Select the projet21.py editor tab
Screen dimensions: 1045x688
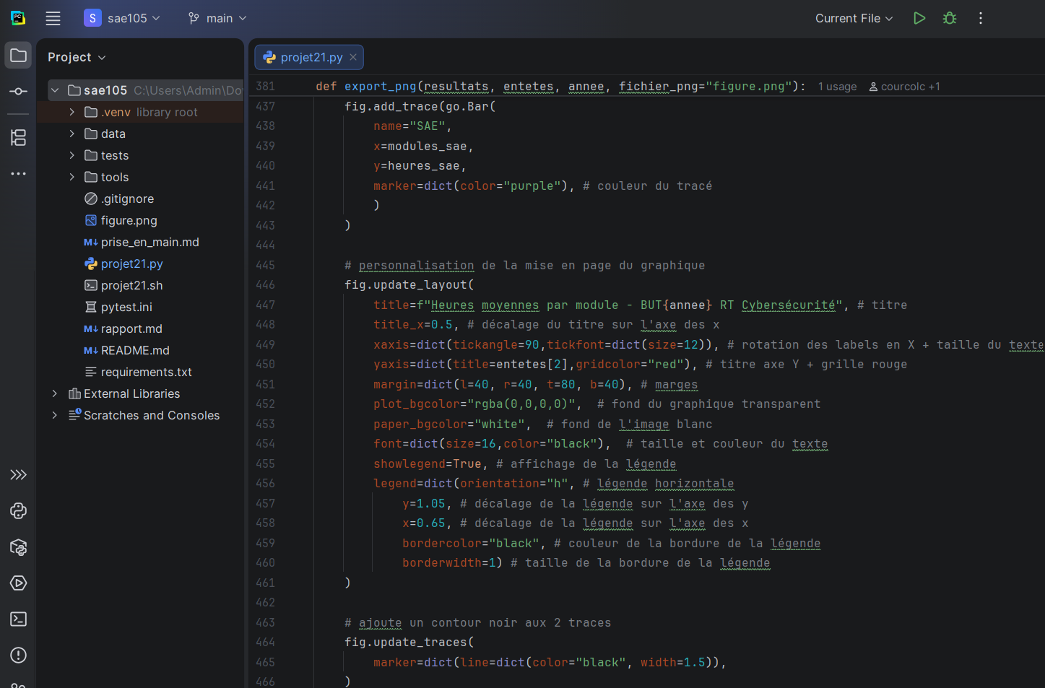[311, 57]
